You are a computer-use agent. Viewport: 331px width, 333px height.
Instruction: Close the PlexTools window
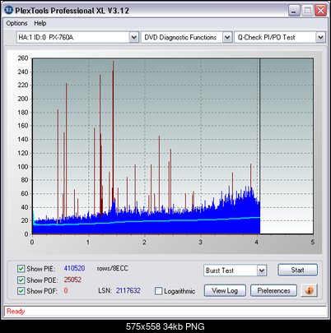[320, 11]
